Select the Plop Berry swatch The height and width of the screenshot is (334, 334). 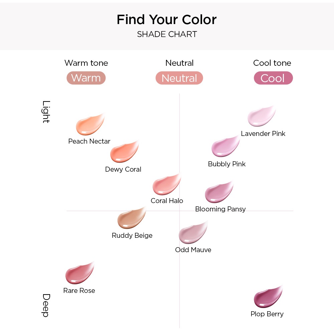(x=268, y=297)
